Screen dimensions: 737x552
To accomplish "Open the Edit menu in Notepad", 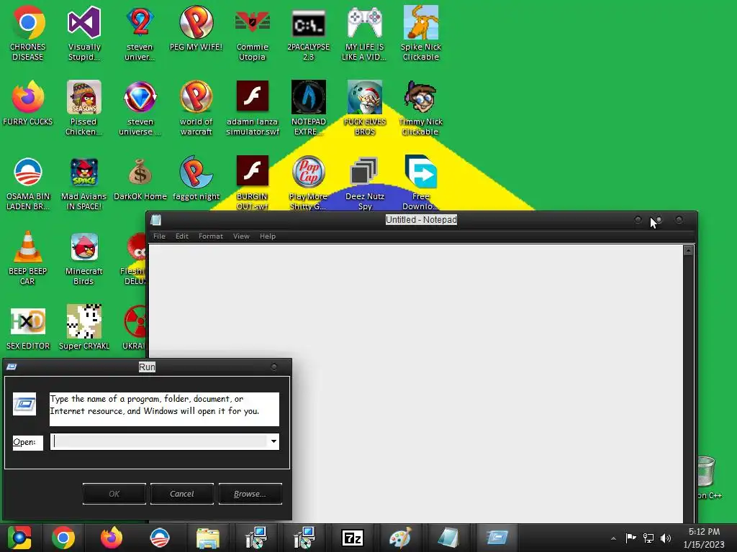I will pyautogui.click(x=182, y=236).
